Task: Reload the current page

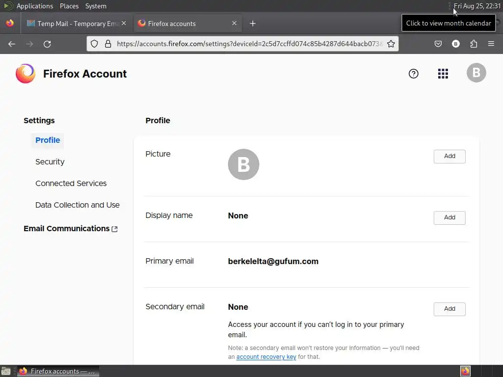Action: coord(47,44)
